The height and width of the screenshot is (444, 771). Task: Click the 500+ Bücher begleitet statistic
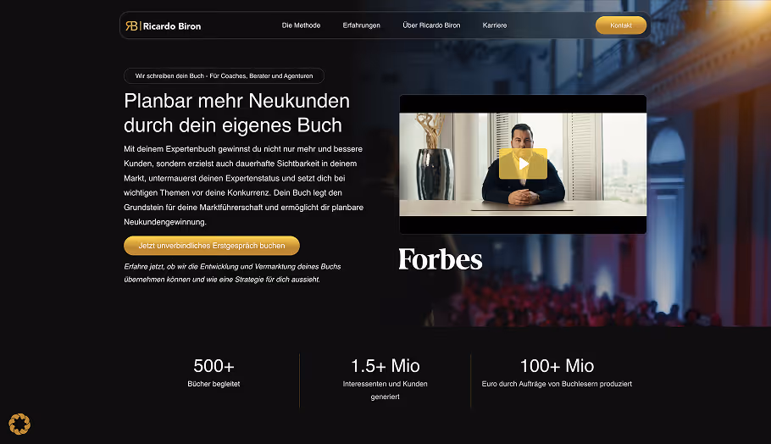click(x=214, y=373)
